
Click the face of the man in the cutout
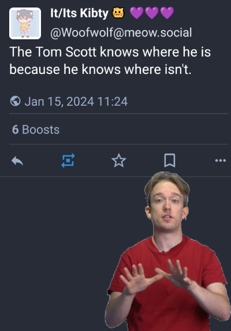[167, 207]
